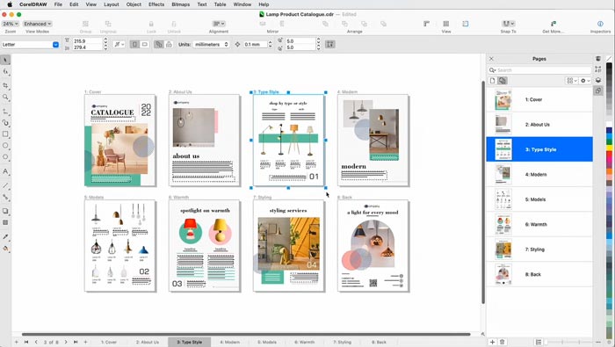Jump to first page navigation arrow
The height and width of the screenshot is (347, 615).
pos(26,342)
